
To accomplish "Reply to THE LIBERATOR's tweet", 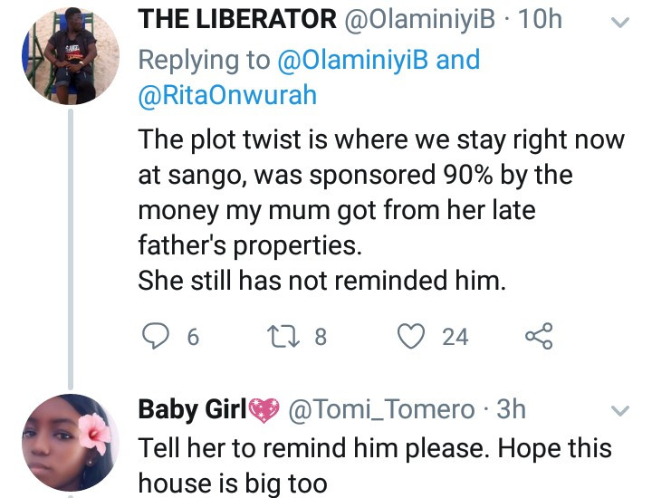I will pyautogui.click(x=157, y=337).
